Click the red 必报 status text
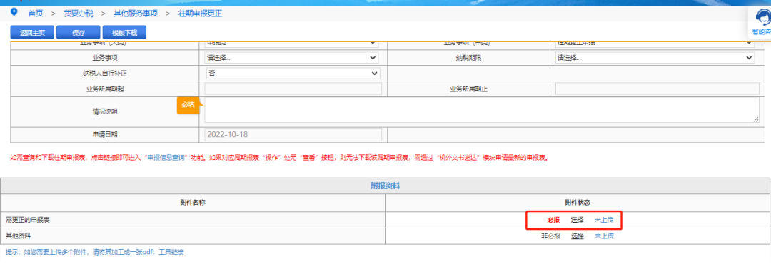The image size is (771, 267). coord(554,221)
